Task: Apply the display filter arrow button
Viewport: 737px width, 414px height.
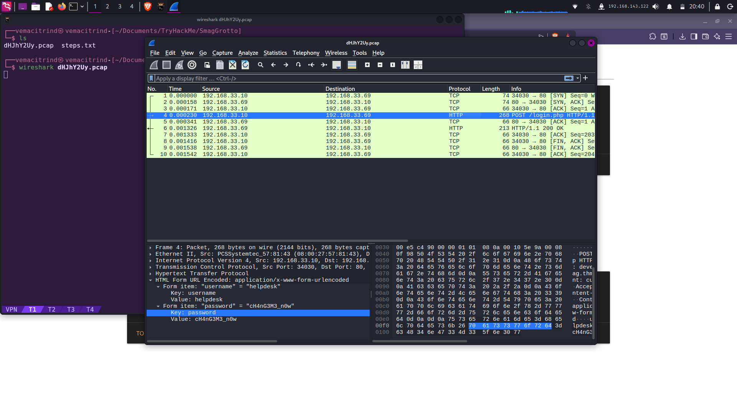Action: point(569,78)
